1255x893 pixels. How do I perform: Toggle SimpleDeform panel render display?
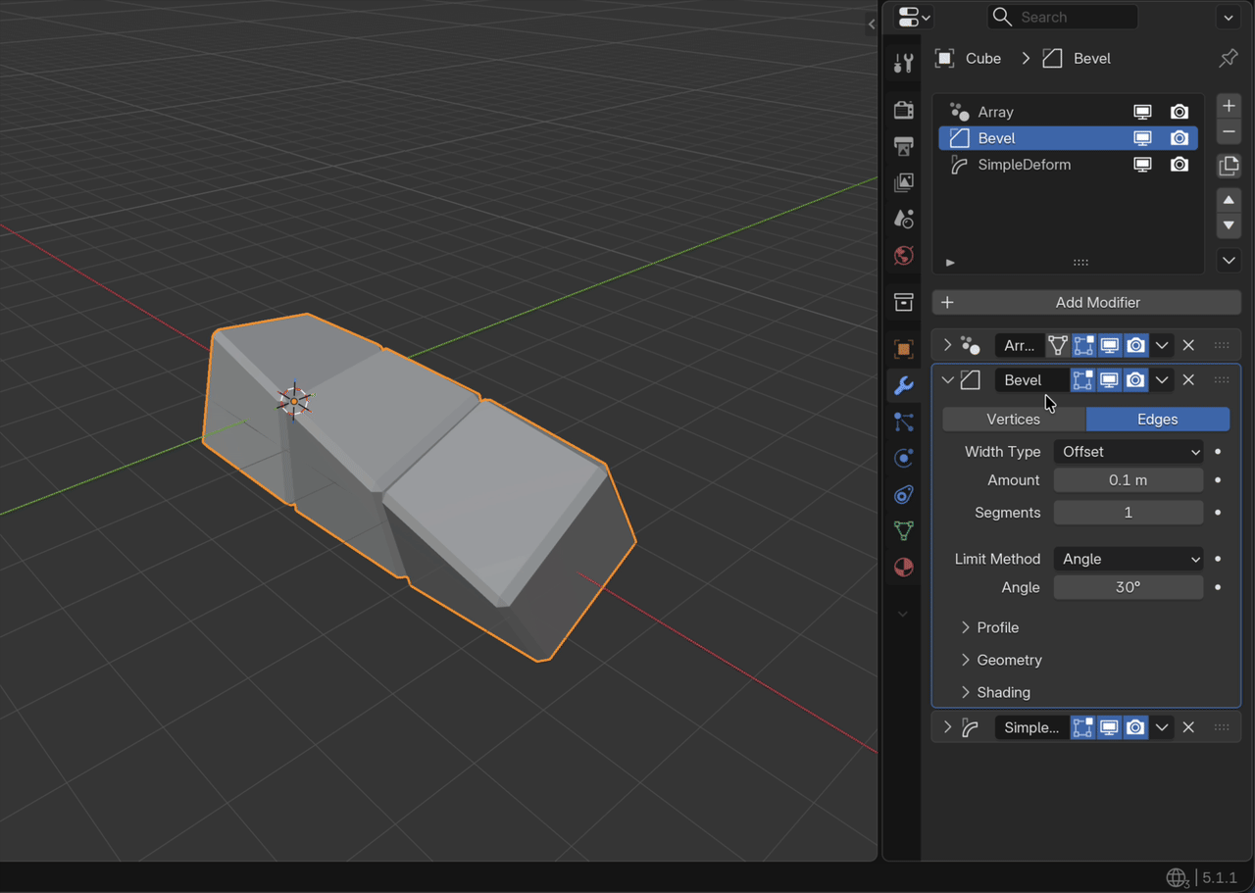(1135, 727)
